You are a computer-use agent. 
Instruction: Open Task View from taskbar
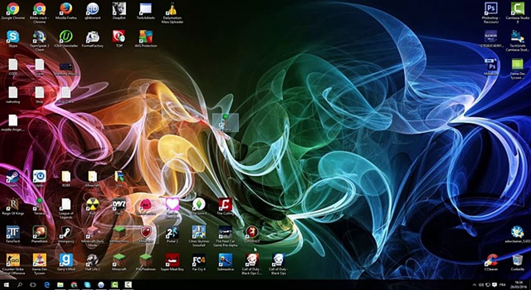point(33,285)
